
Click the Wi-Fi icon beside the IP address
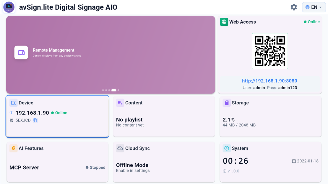click(11, 113)
